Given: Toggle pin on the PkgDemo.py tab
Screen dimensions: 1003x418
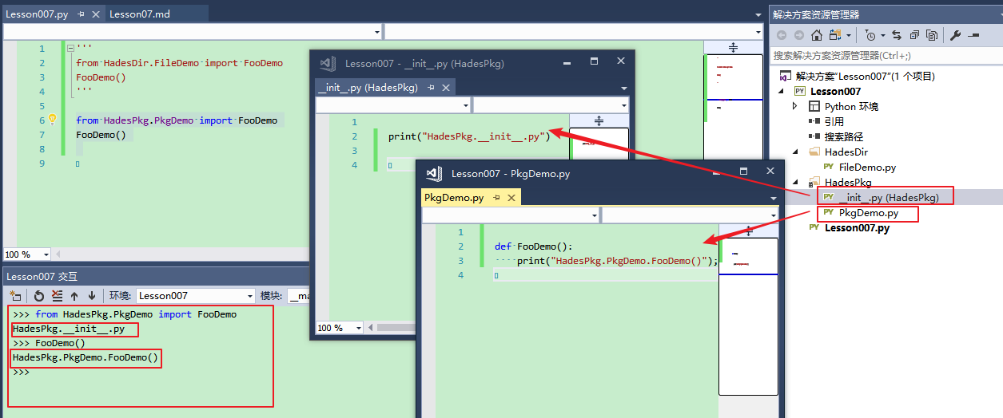Looking at the screenshot, I should tap(496, 198).
